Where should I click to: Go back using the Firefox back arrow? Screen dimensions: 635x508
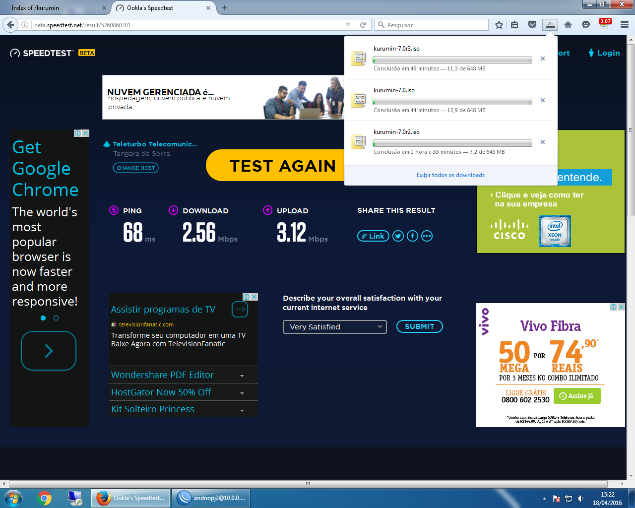pos(10,25)
